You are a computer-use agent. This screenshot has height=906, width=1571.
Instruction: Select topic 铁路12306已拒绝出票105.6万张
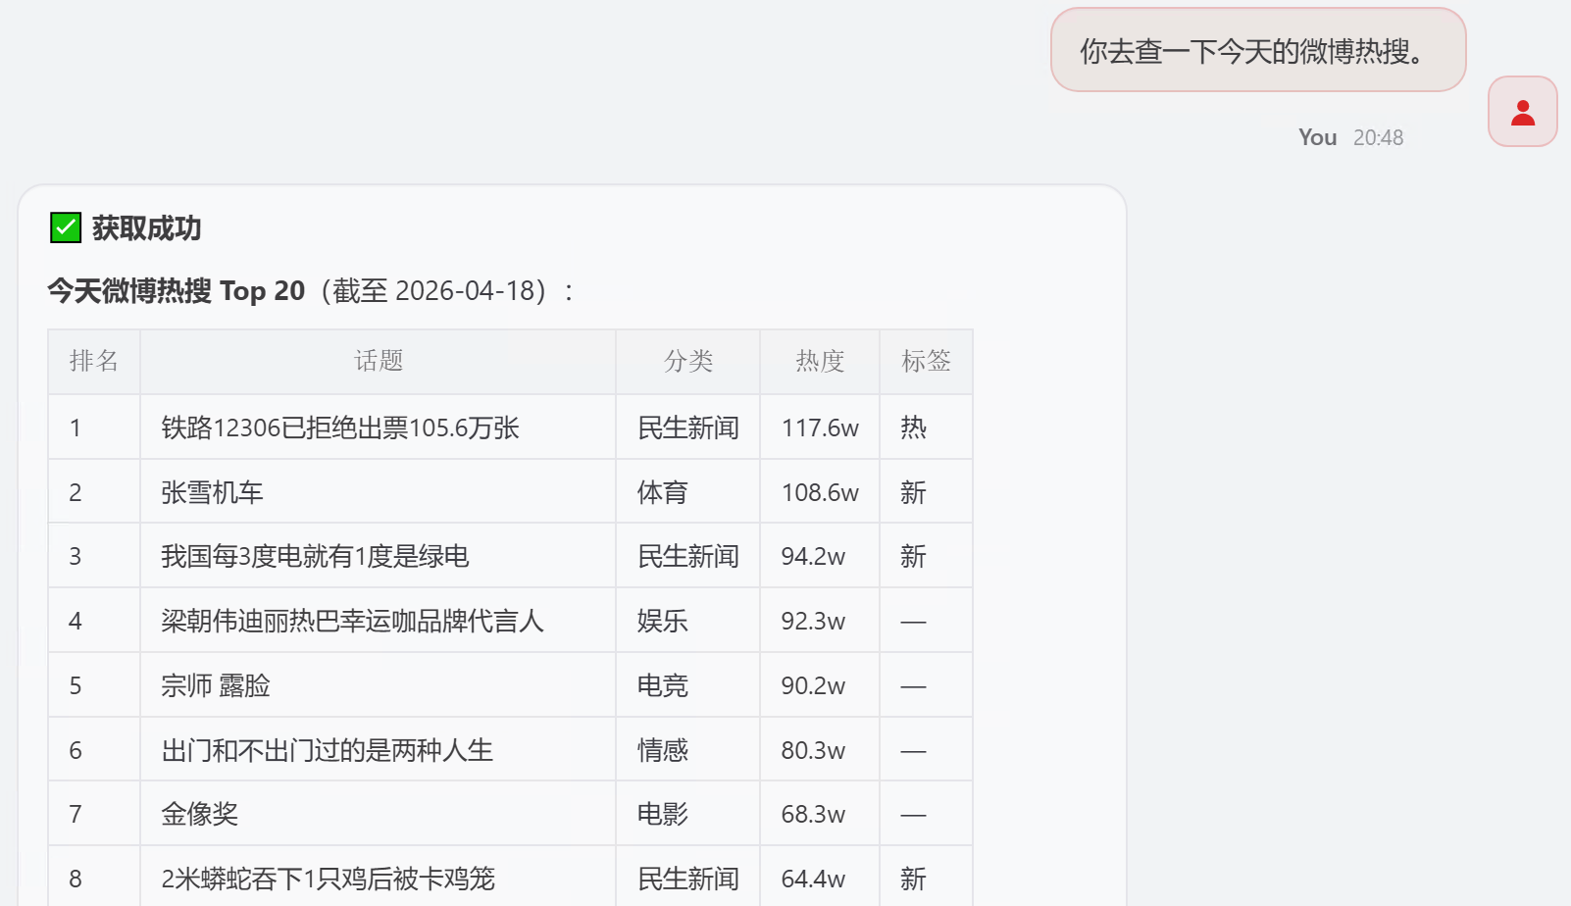[340, 428]
